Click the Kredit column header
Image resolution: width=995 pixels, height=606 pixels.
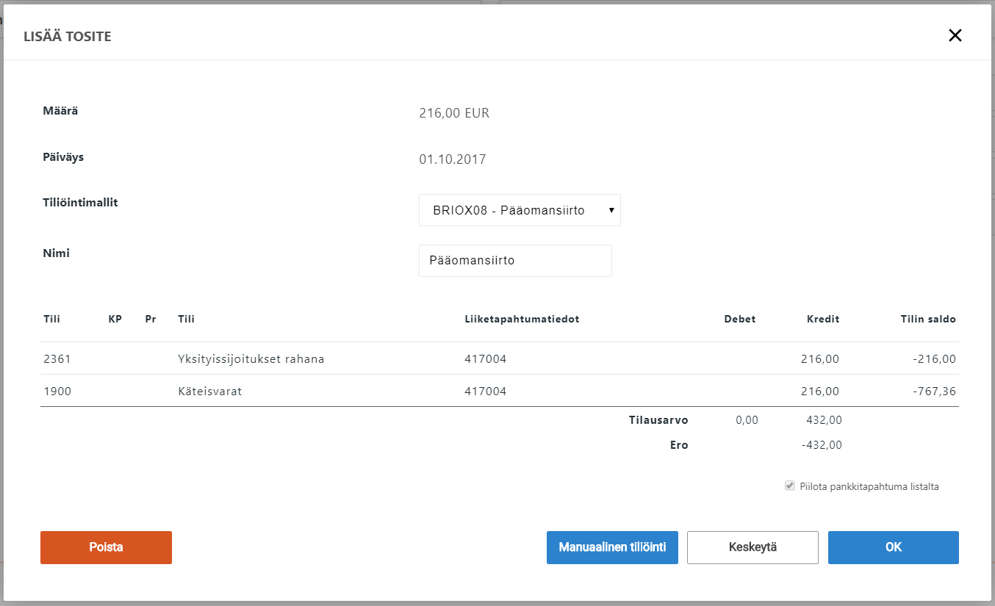[822, 320]
